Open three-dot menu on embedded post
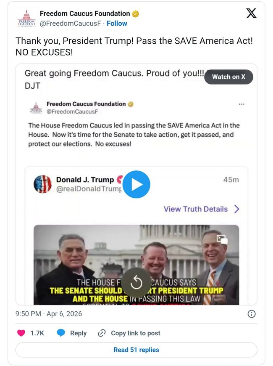273x366 pixels. (241, 104)
